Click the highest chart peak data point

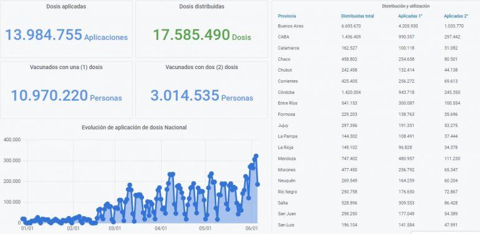[x=256, y=156]
